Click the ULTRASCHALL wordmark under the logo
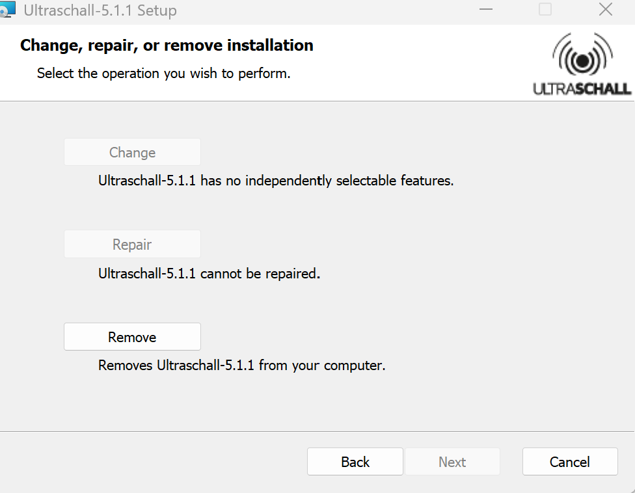635x493 pixels. click(582, 89)
